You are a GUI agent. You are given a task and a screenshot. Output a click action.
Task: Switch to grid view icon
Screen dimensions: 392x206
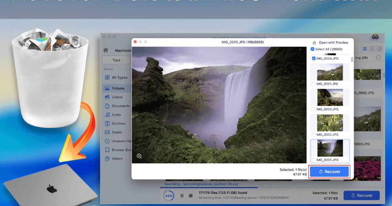[365, 49]
